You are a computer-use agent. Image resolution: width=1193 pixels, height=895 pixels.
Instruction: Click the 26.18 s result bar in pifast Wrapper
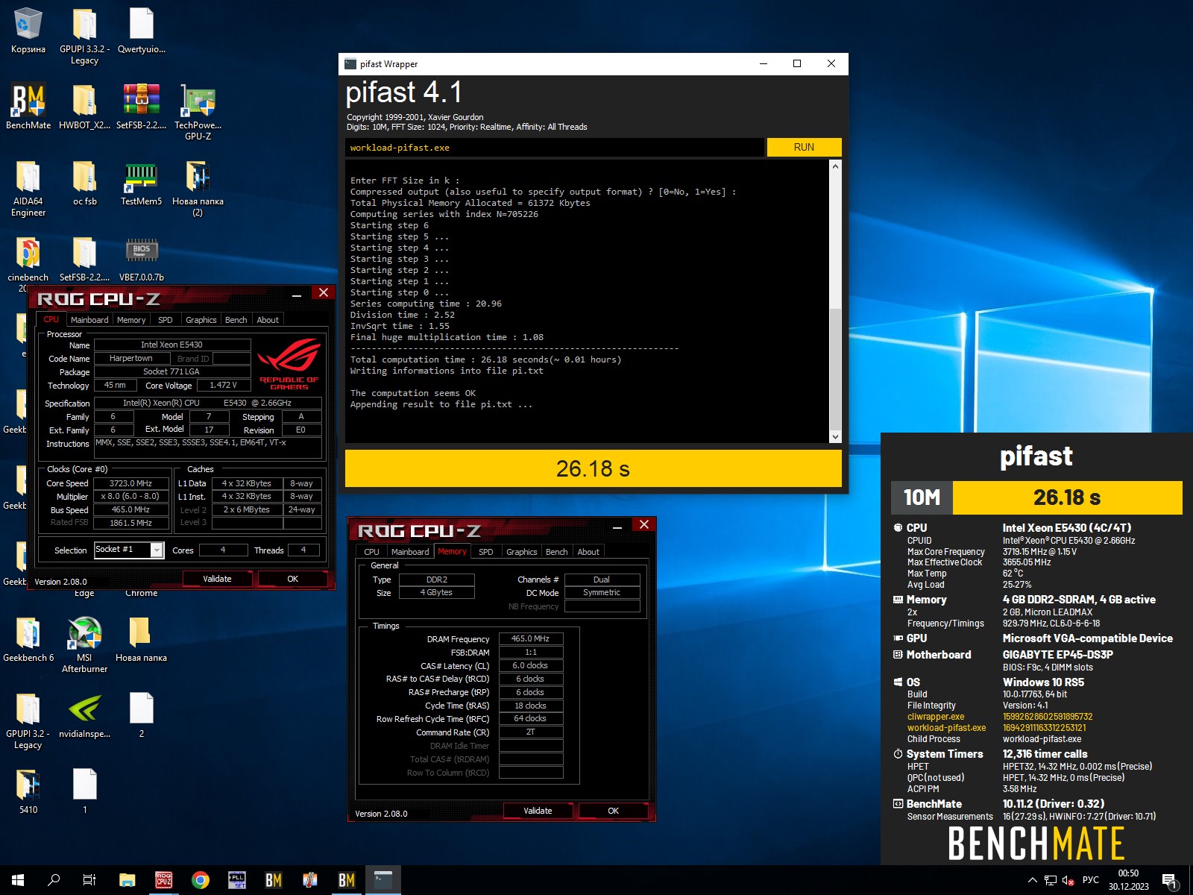point(594,468)
